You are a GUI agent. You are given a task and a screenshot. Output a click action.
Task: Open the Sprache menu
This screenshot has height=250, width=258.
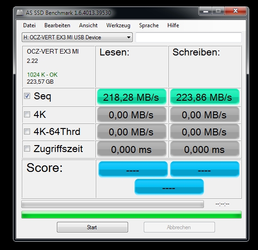point(149,25)
